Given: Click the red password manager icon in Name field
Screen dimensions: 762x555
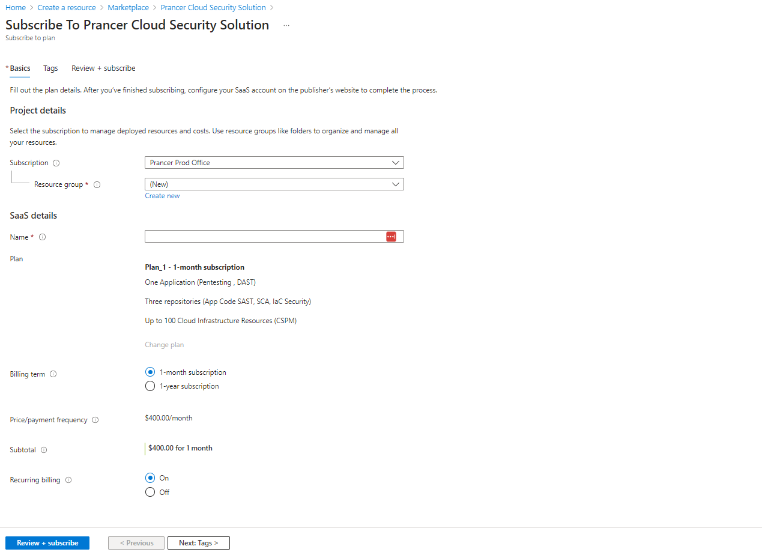Looking at the screenshot, I should click(391, 237).
